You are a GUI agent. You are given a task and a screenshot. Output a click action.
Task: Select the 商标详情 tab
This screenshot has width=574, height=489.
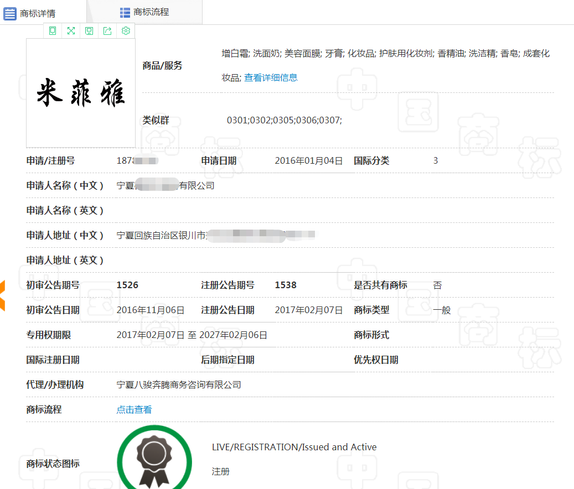coord(37,14)
